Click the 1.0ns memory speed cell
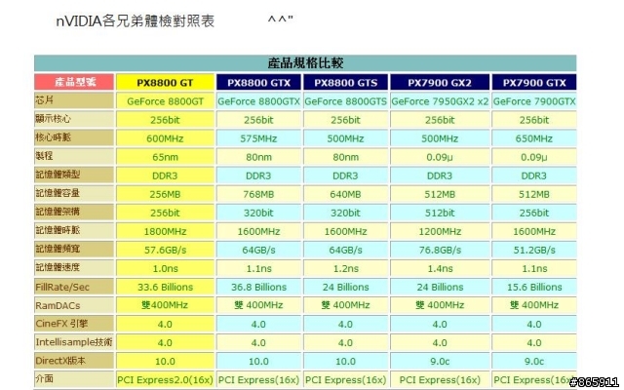Viewport: 624px width, 390px height. tap(165, 269)
